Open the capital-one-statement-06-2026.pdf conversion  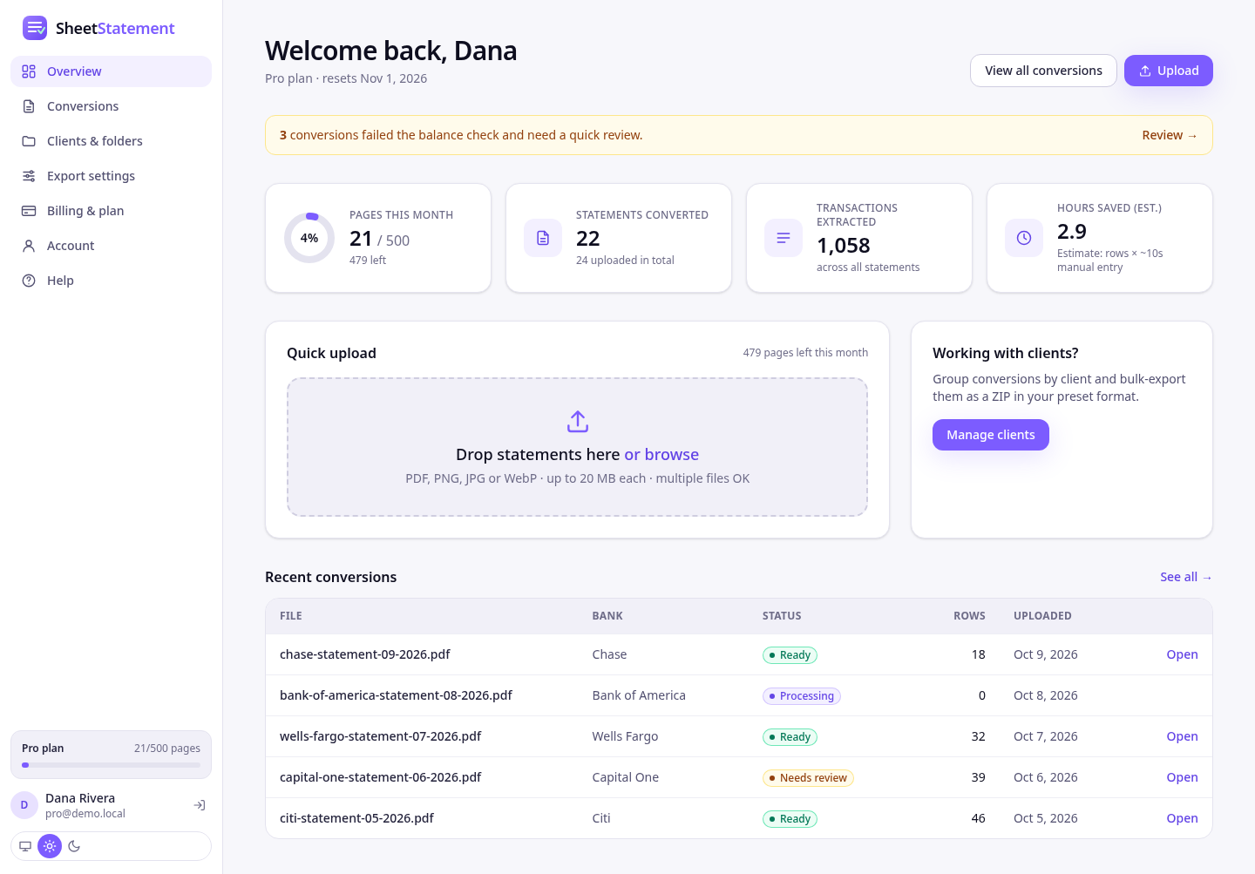tap(1182, 777)
